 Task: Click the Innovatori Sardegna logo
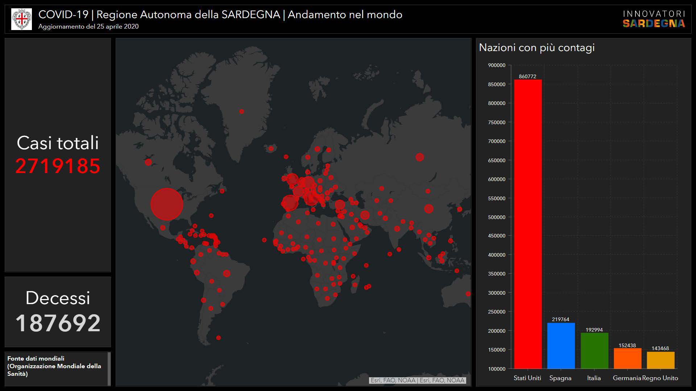(654, 19)
